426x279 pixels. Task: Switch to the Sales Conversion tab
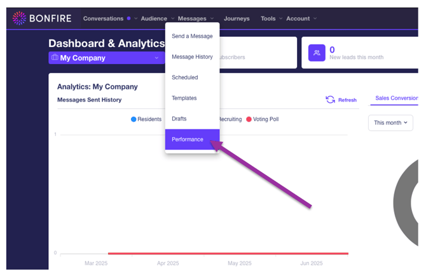tap(396, 98)
